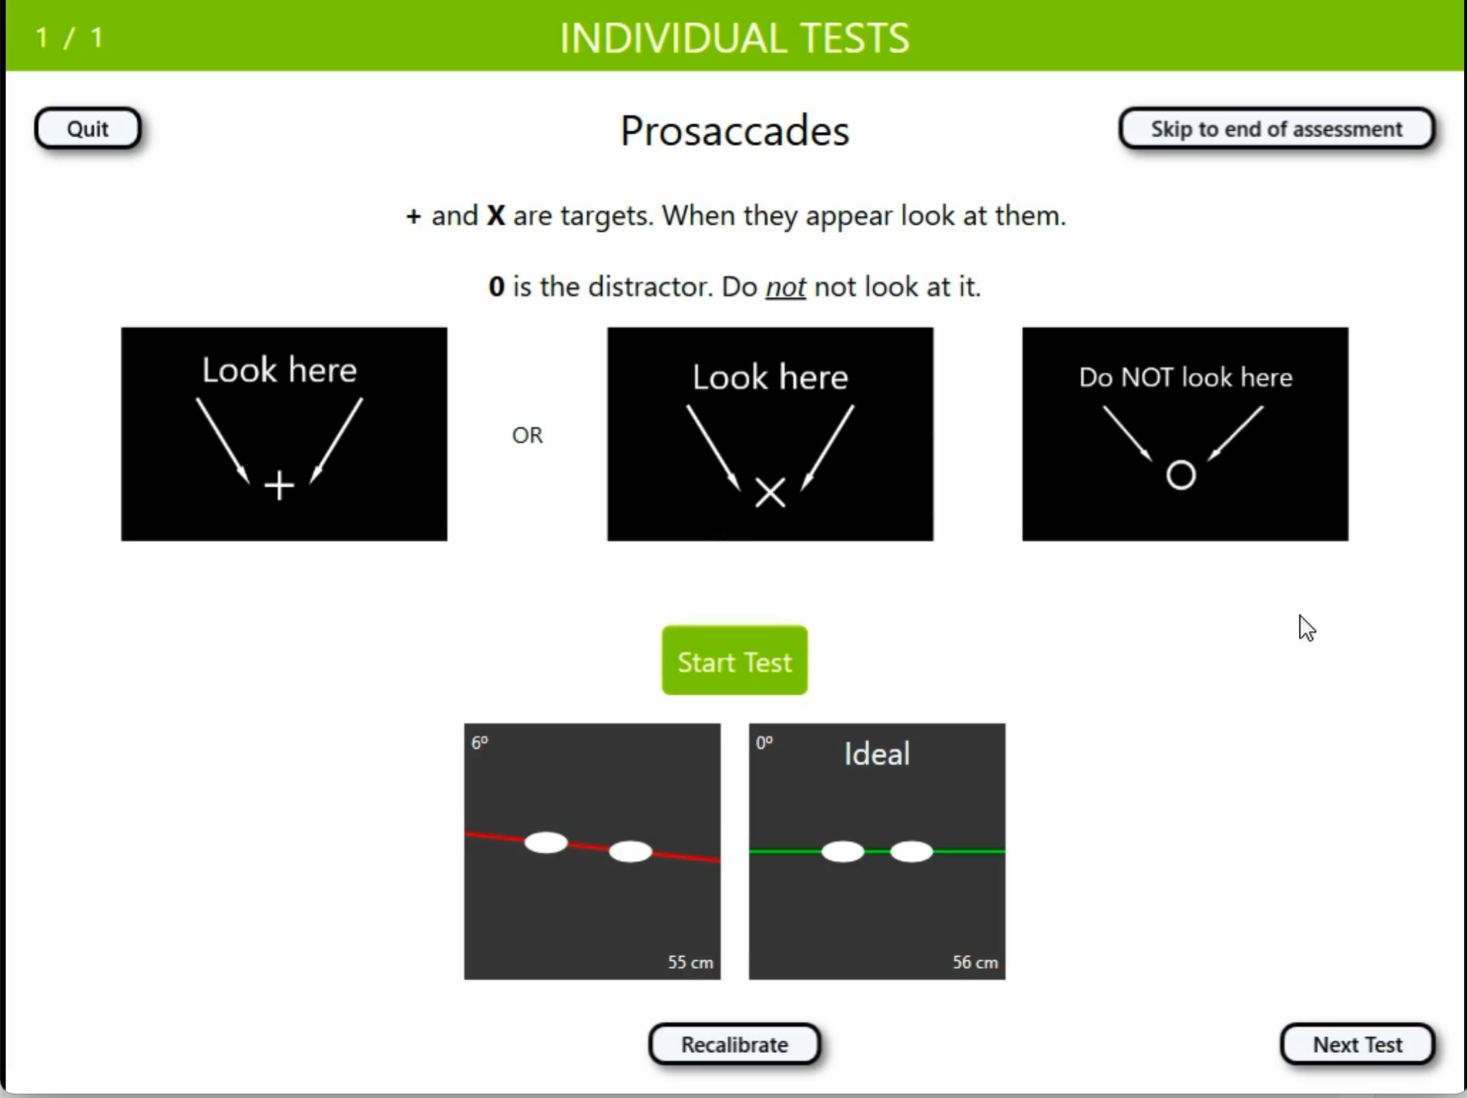This screenshot has width=1467, height=1098.
Task: Click the Quit button
Action: click(x=88, y=128)
